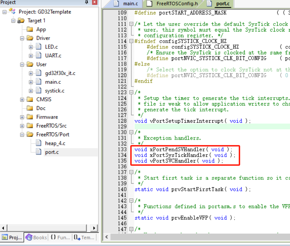
Task: Click the port.c file icon in tree
Action: pos(39,152)
